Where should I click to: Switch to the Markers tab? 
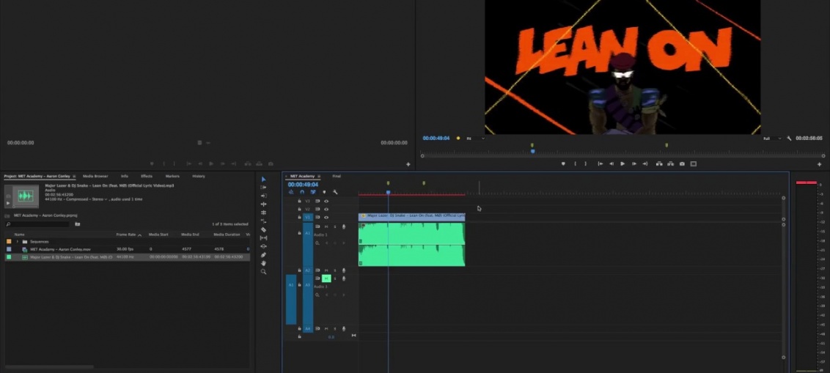point(172,176)
